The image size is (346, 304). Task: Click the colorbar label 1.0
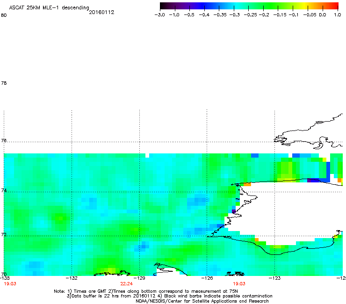[x=338, y=15]
